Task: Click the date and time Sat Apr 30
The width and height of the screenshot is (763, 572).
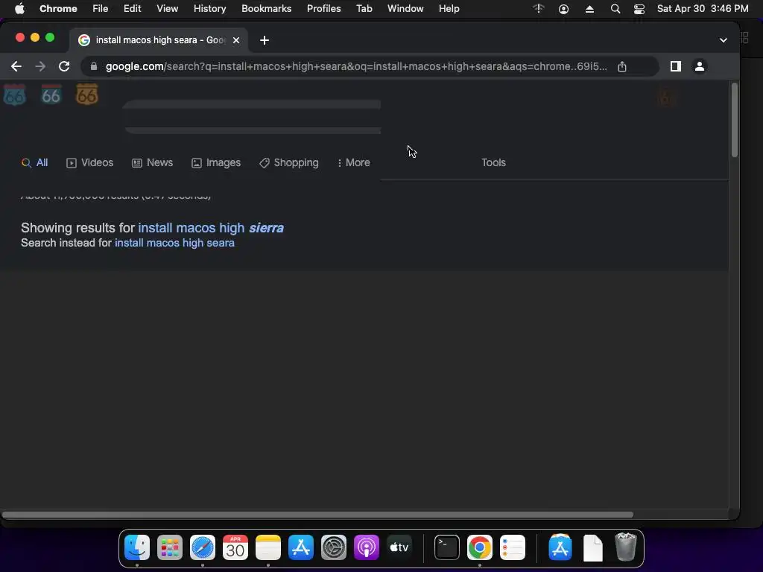Action: tap(703, 9)
